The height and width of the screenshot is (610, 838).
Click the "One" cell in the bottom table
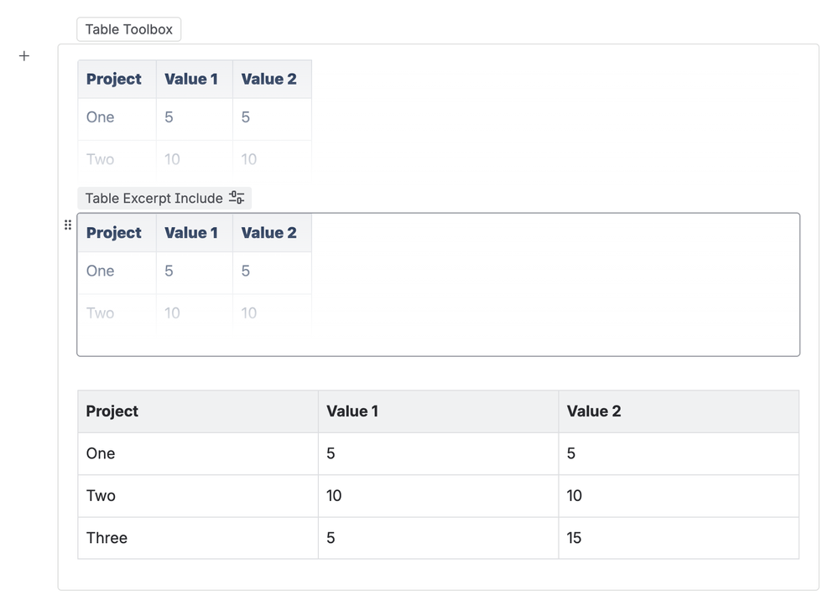101,453
